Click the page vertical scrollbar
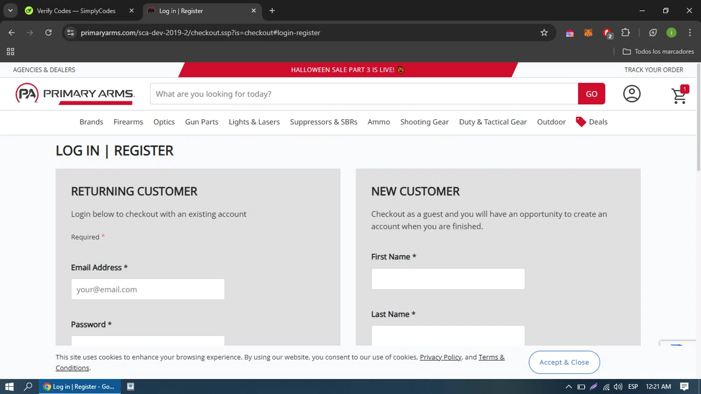Viewport: 701px width, 394px height. 698,117
